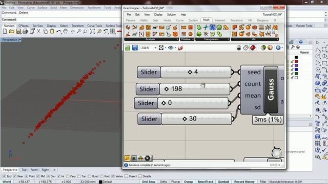Expand the Primitive panel dropdown
This screenshot has height=184, width=328.
pos(193,39)
